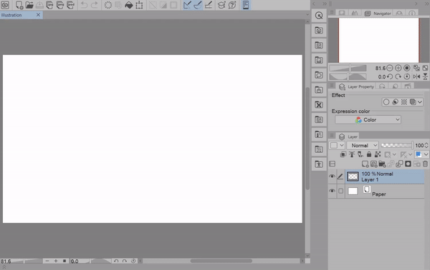Open the support question mark icon
Image resolution: width=430 pixels, height=270 pixels.
tap(232, 5)
